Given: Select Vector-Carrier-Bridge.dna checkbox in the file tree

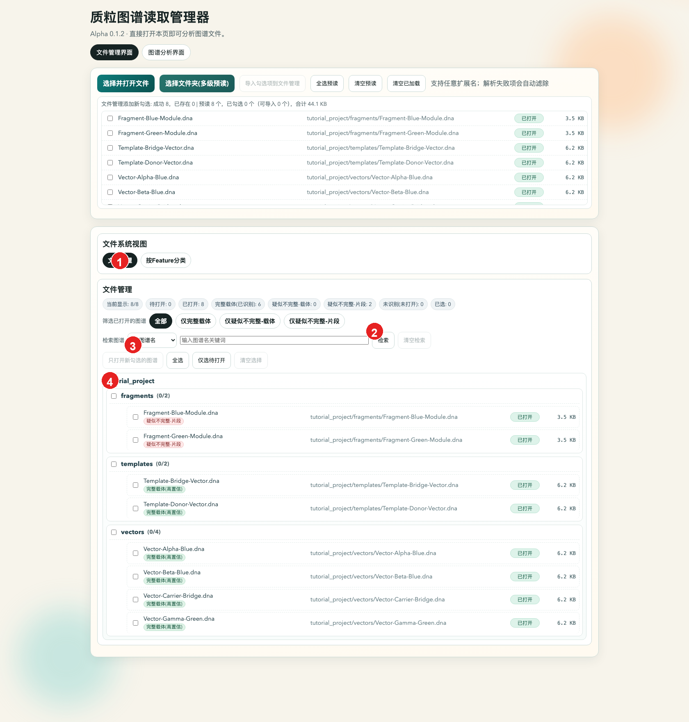Looking at the screenshot, I should pos(135,600).
